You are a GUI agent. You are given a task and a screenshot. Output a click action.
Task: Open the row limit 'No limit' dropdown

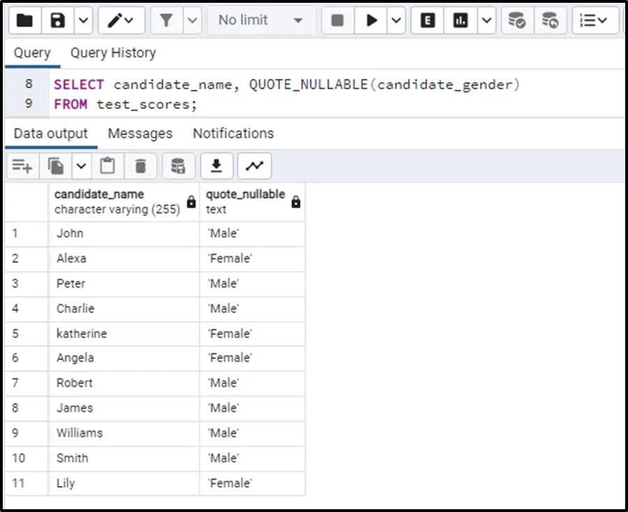coord(260,20)
